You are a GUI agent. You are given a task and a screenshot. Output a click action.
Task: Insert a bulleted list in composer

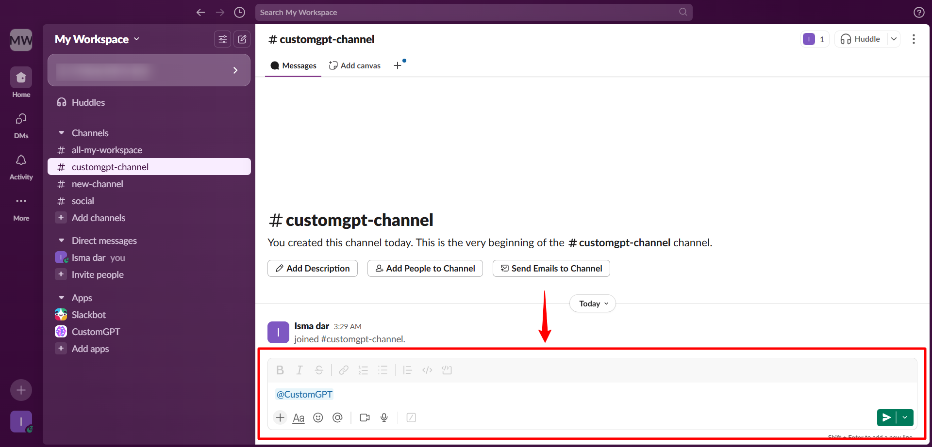tap(383, 370)
